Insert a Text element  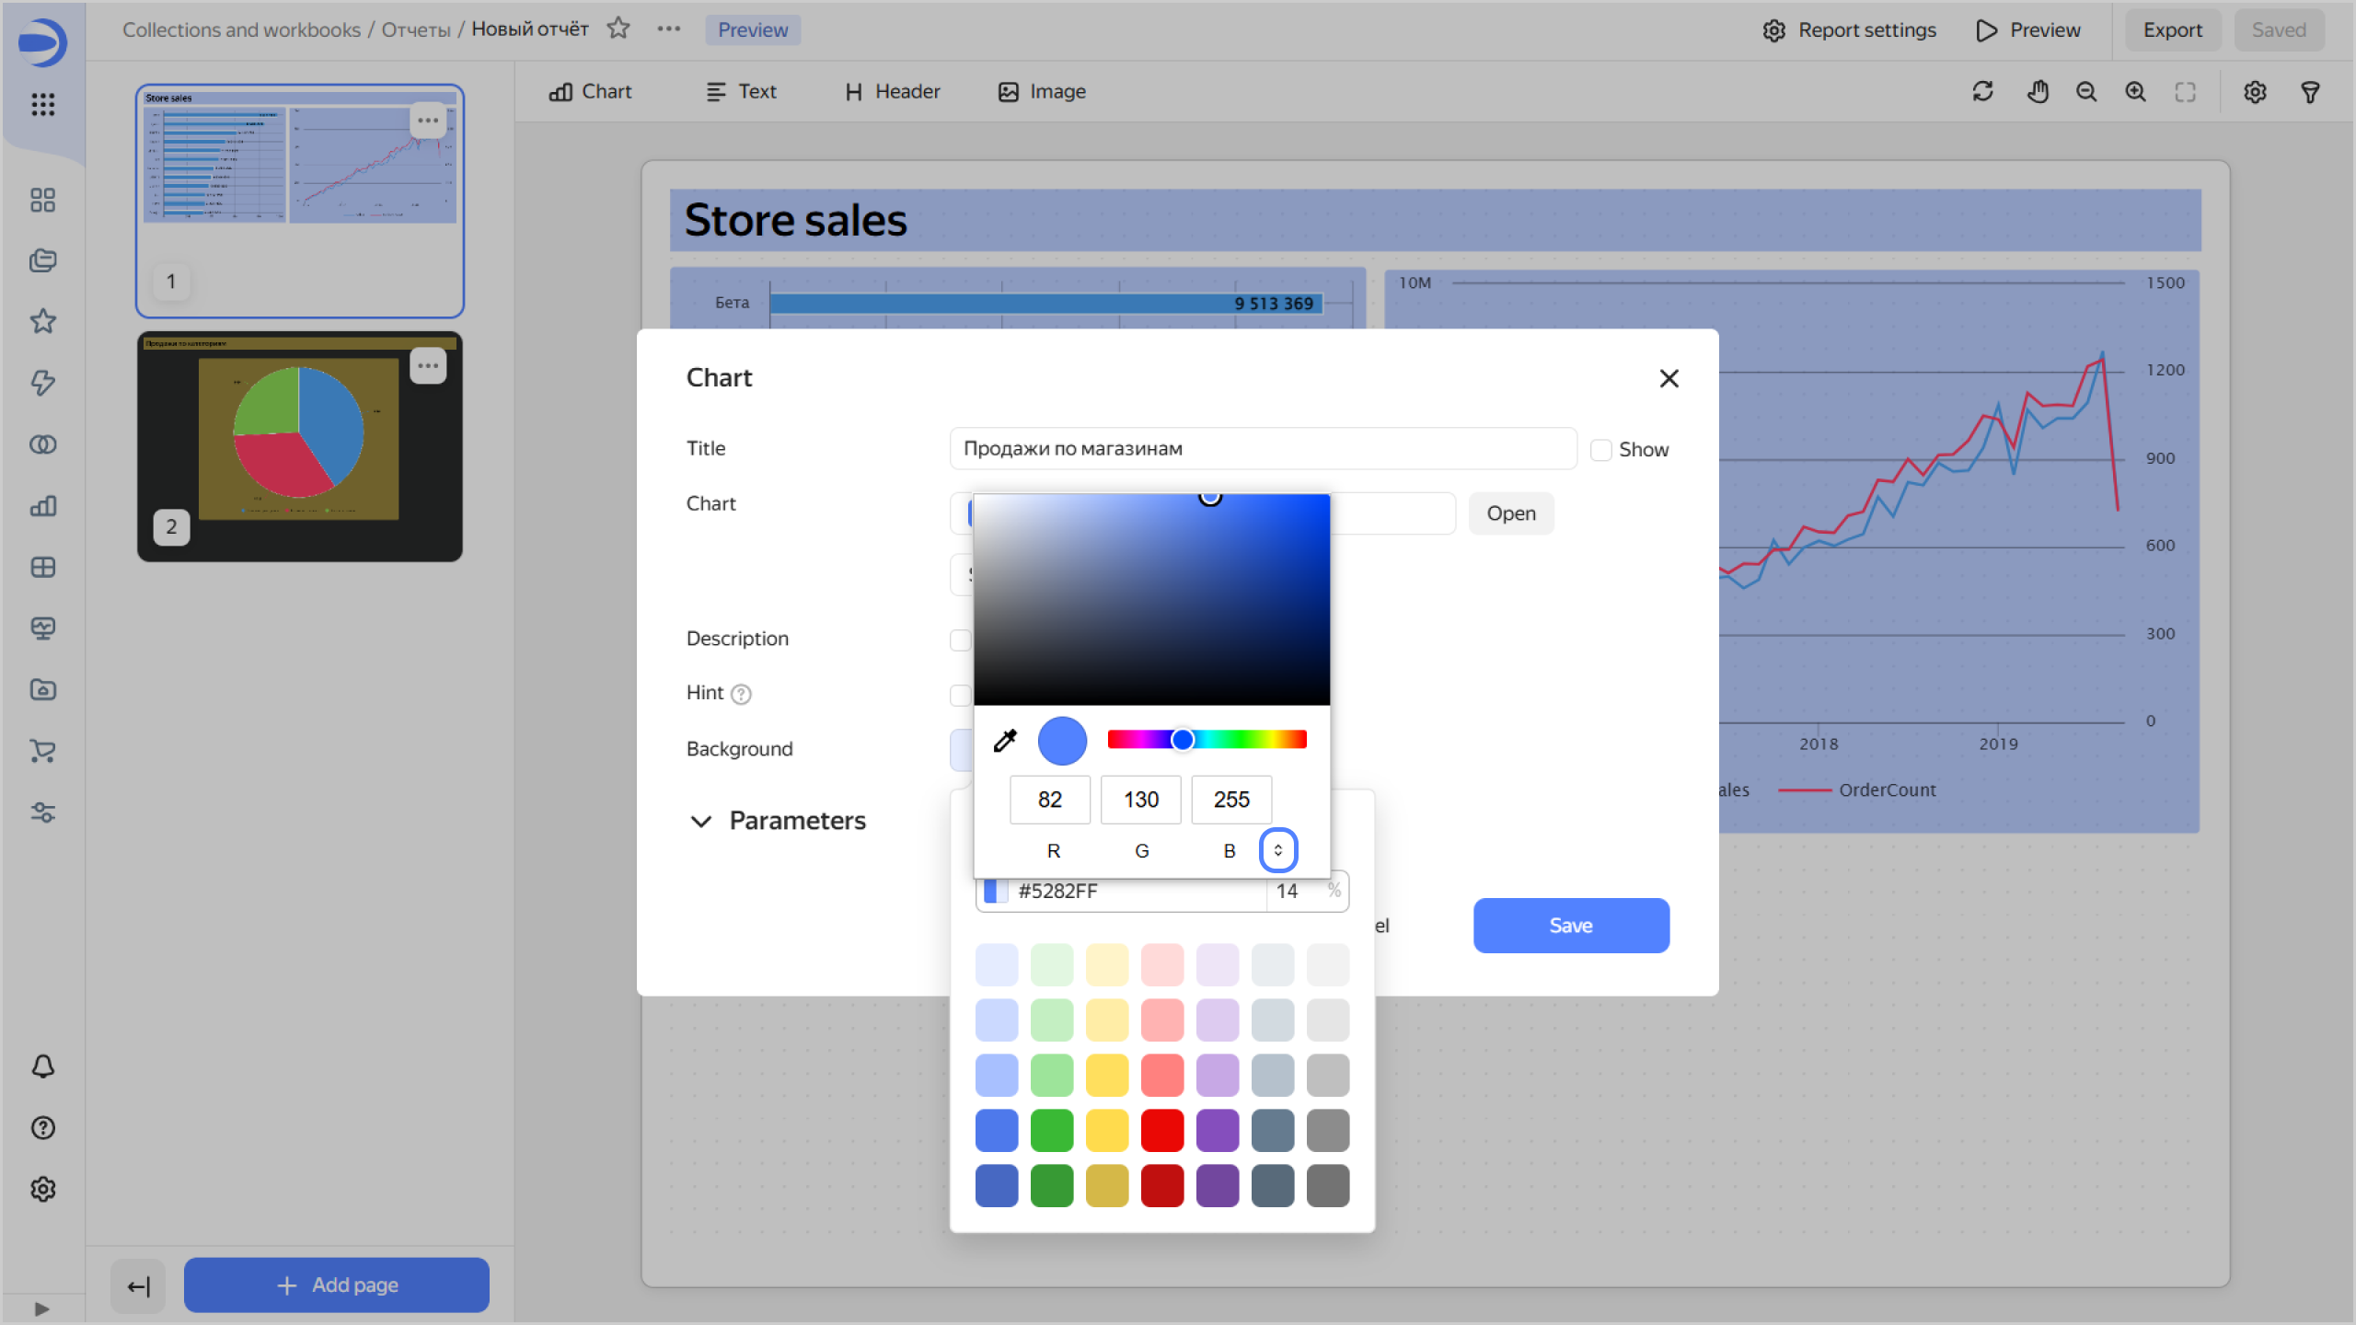point(742,91)
